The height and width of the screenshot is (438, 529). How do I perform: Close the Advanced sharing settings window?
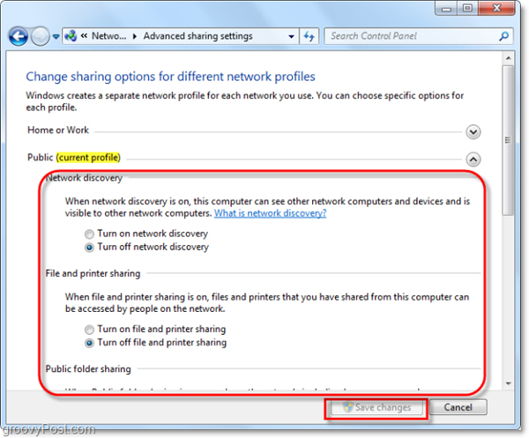496,9
